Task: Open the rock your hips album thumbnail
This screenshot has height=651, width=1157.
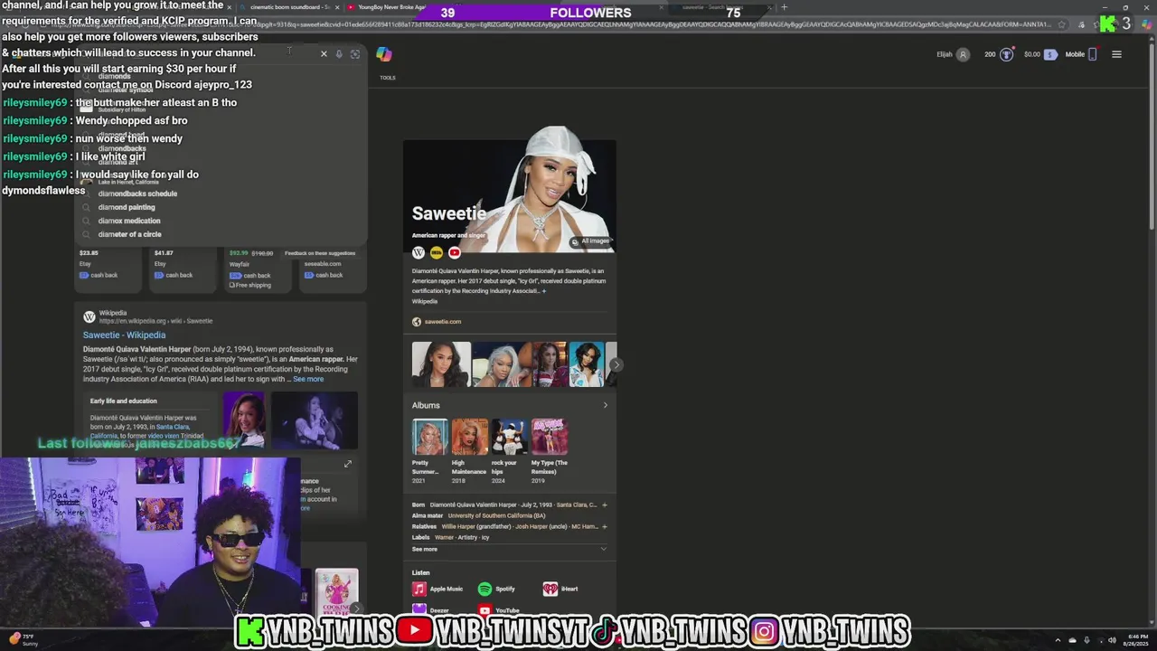Action: (509, 437)
